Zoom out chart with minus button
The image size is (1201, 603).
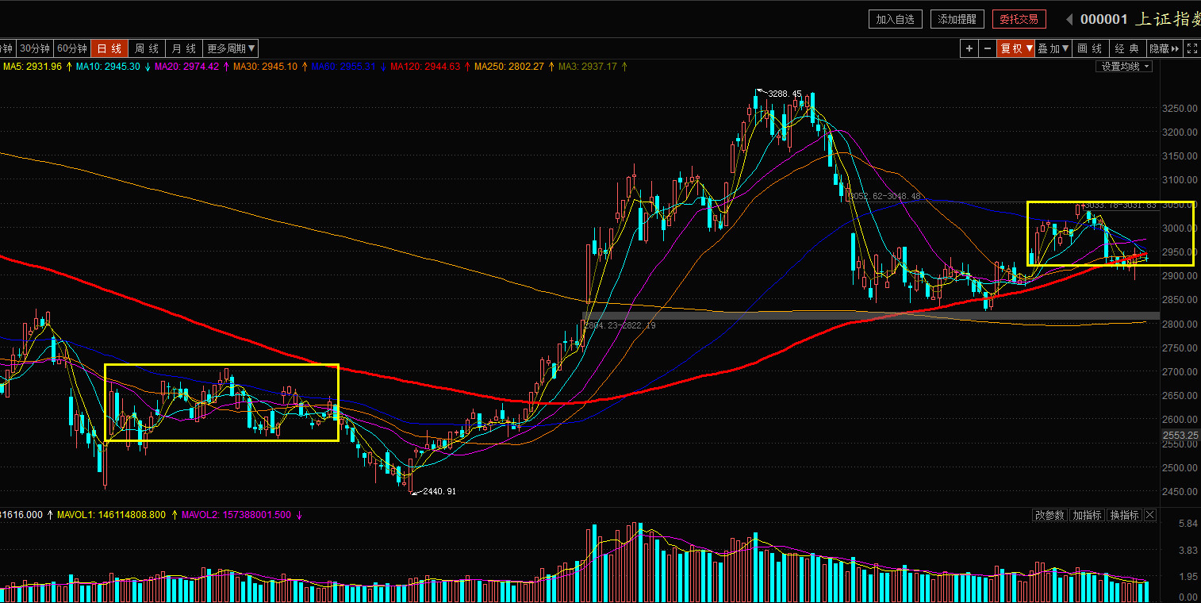(987, 48)
